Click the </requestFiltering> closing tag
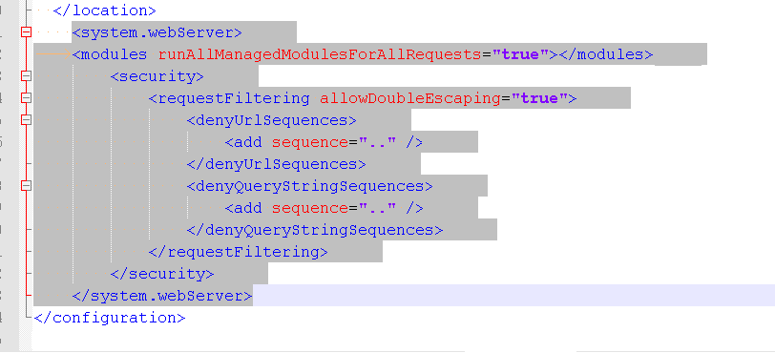 (x=238, y=252)
